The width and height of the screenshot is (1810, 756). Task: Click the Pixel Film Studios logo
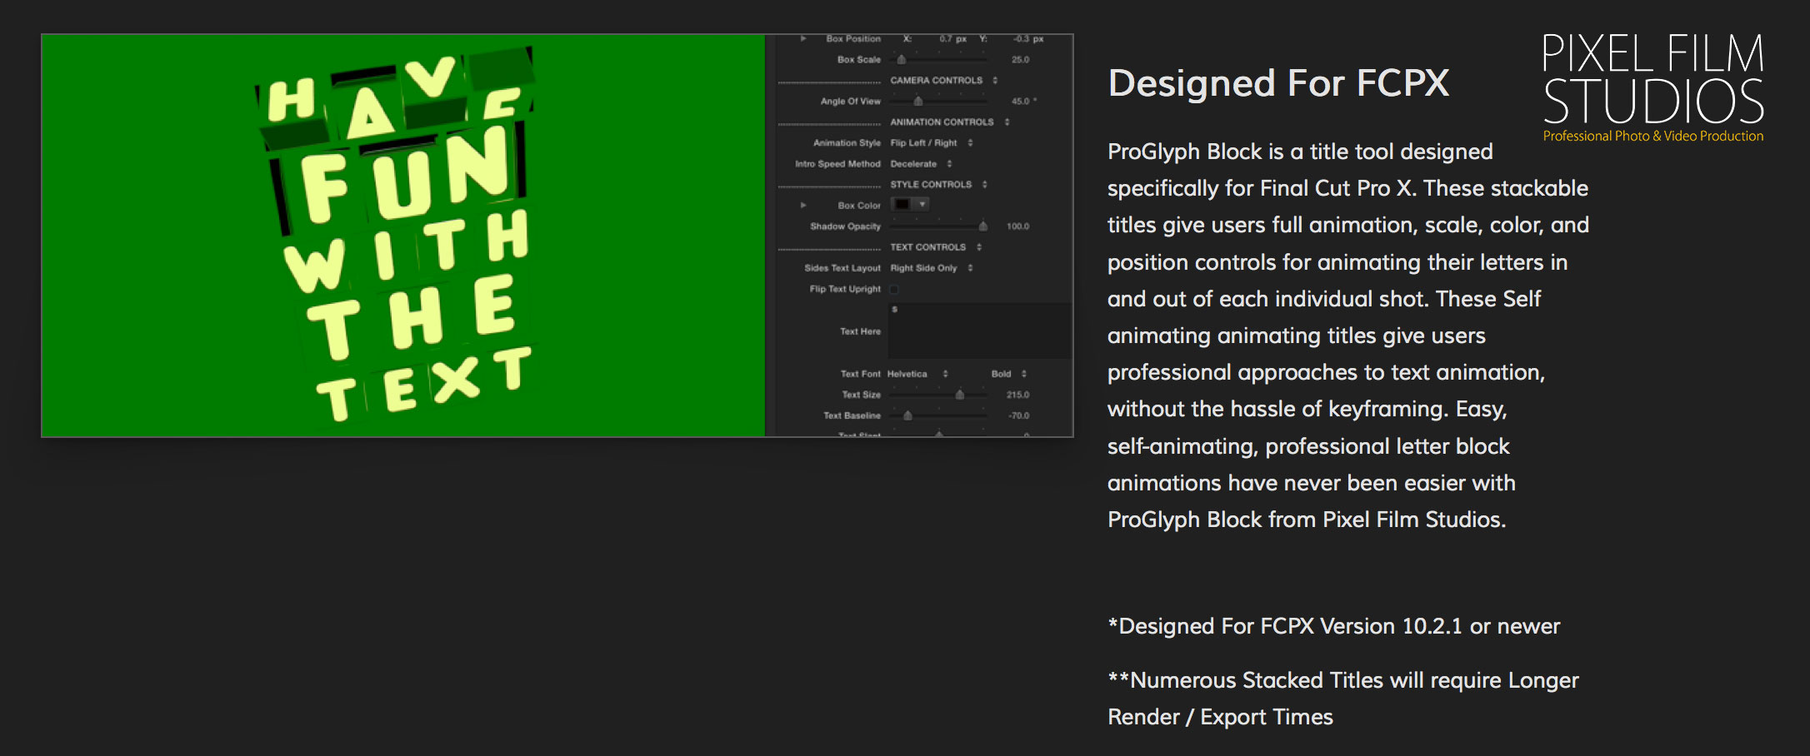click(1653, 88)
